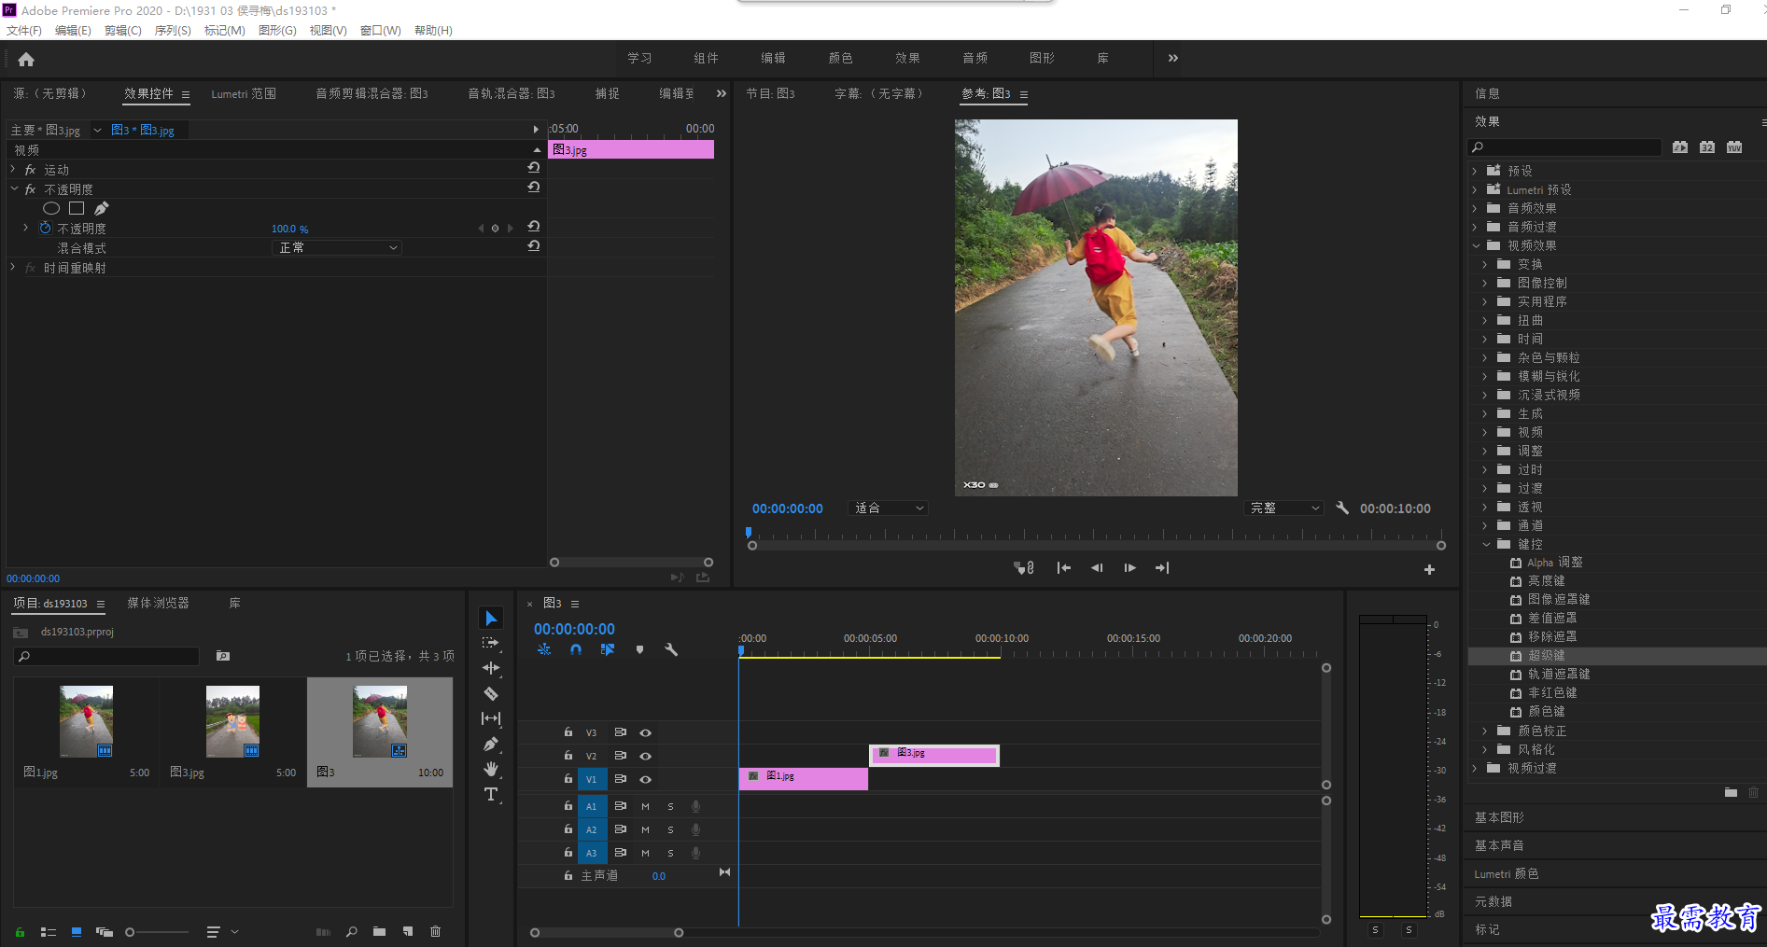1767x947 pixels.
Task: Show more workspaces chevron
Action: pyautogui.click(x=1173, y=58)
